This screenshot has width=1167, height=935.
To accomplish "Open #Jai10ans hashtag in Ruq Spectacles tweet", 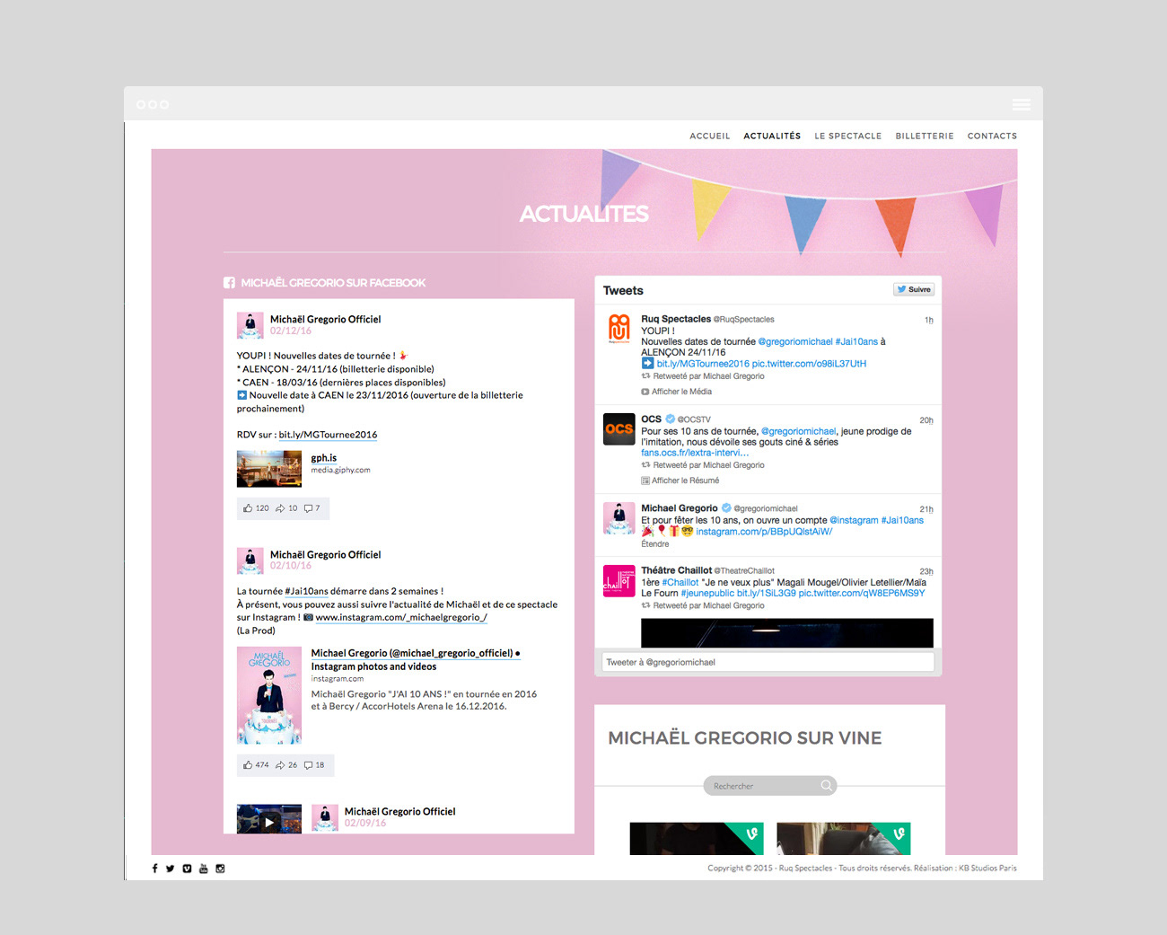I will pos(856,341).
